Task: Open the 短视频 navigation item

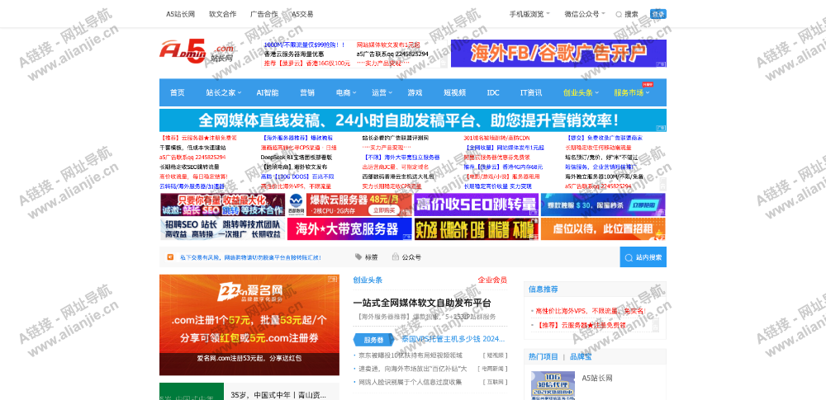Action: coord(454,92)
